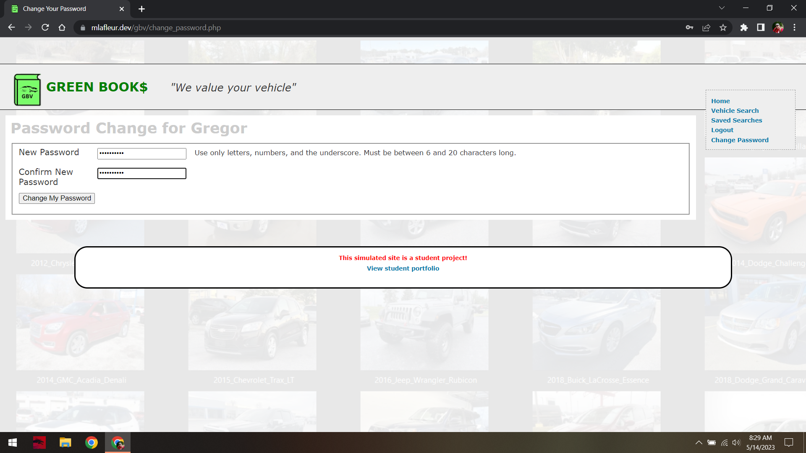Toggle the browser side panel icon
Image resolution: width=806 pixels, height=453 pixels.
[761, 28]
